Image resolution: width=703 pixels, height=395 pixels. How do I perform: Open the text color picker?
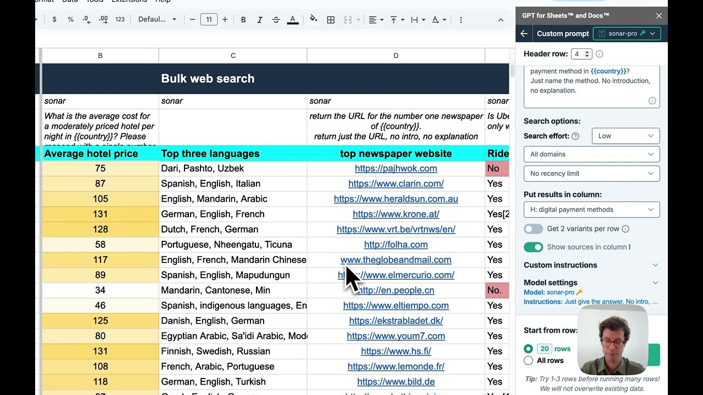point(293,20)
